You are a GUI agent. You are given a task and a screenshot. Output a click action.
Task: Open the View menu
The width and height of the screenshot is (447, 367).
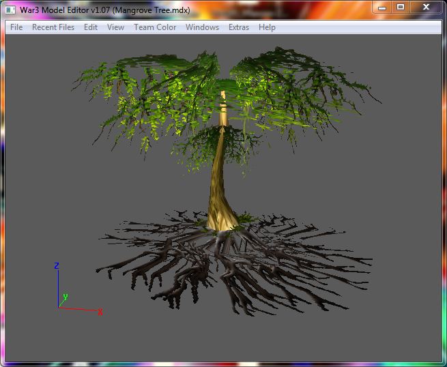(115, 27)
